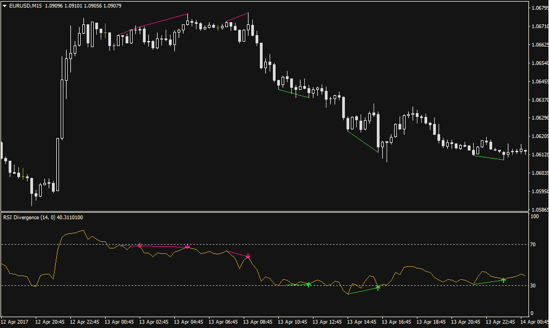Click the first green up arrow on RSI
This screenshot has width=549, height=328.
pyautogui.click(x=309, y=284)
